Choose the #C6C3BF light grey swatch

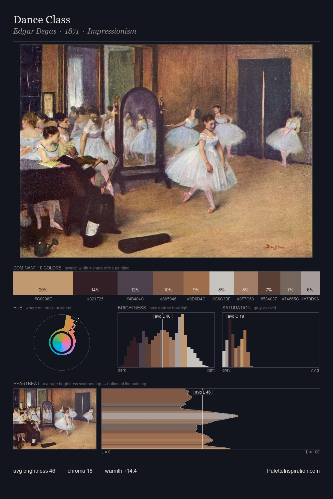tap(221, 283)
